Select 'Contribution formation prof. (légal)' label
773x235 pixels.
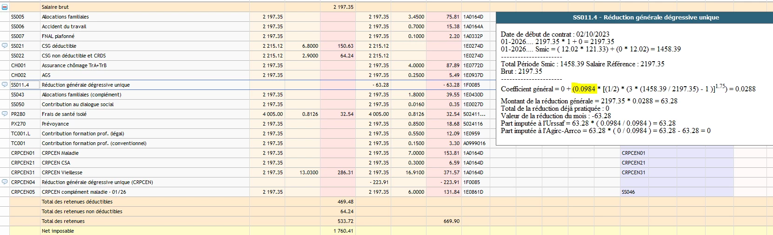tap(83, 133)
